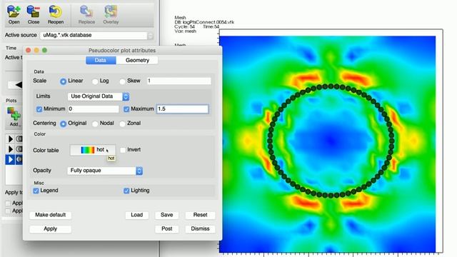457x257 pixels.
Task: Click the Save button
Action: tap(166, 215)
